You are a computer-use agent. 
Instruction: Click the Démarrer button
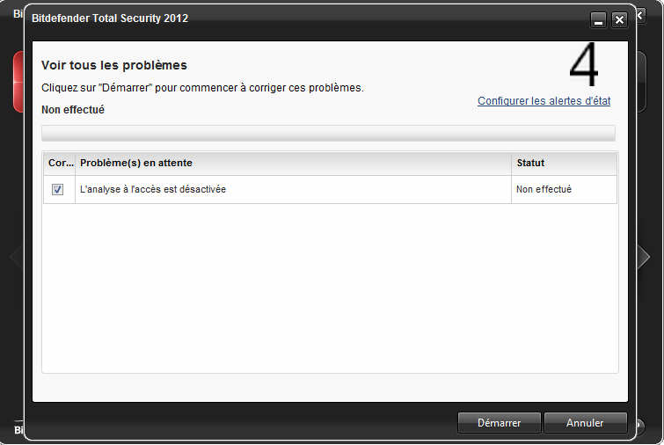[500, 422]
